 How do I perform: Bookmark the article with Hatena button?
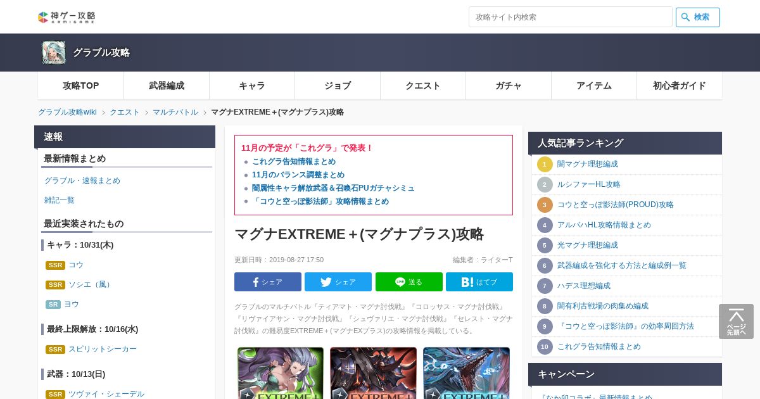click(x=479, y=282)
